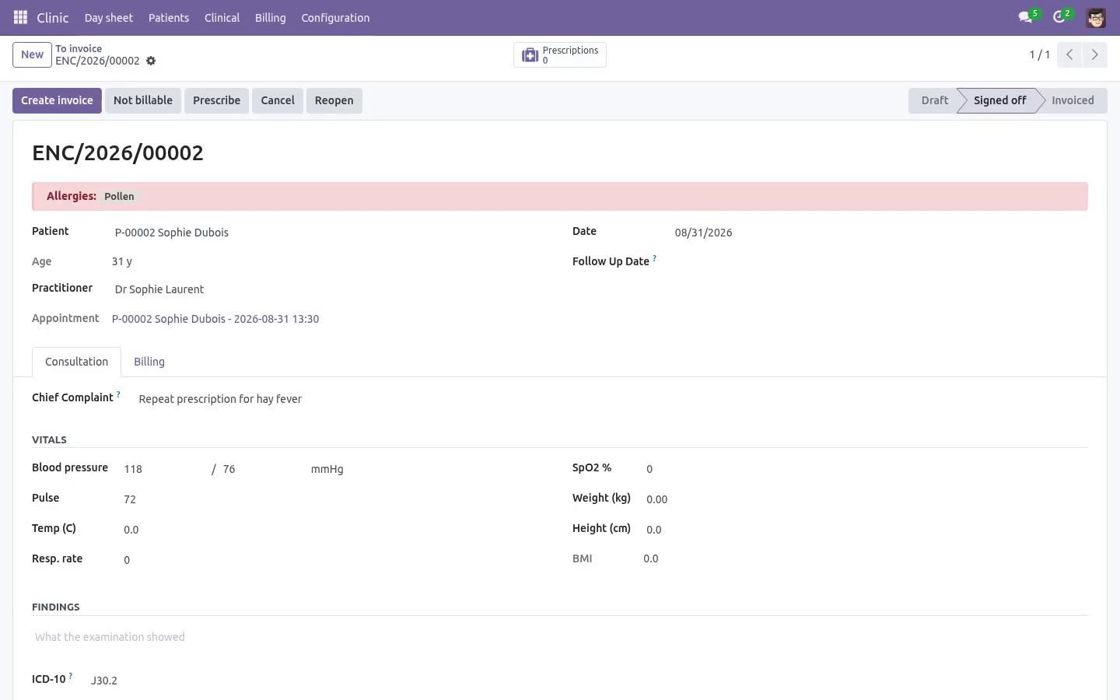The image size is (1120, 700).
Task: Select the Consultation tab
Action: click(76, 362)
